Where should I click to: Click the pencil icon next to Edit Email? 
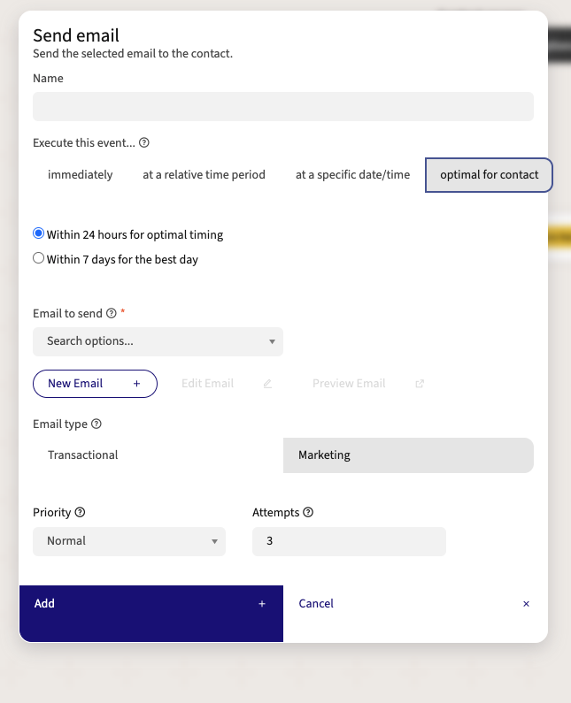pyautogui.click(x=267, y=384)
